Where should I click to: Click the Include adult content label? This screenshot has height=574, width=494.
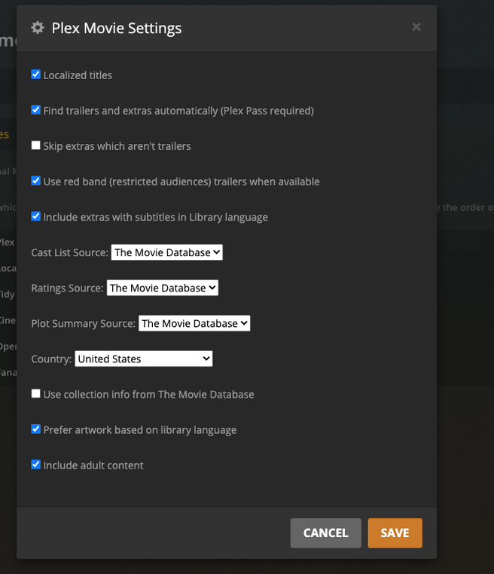pos(93,466)
